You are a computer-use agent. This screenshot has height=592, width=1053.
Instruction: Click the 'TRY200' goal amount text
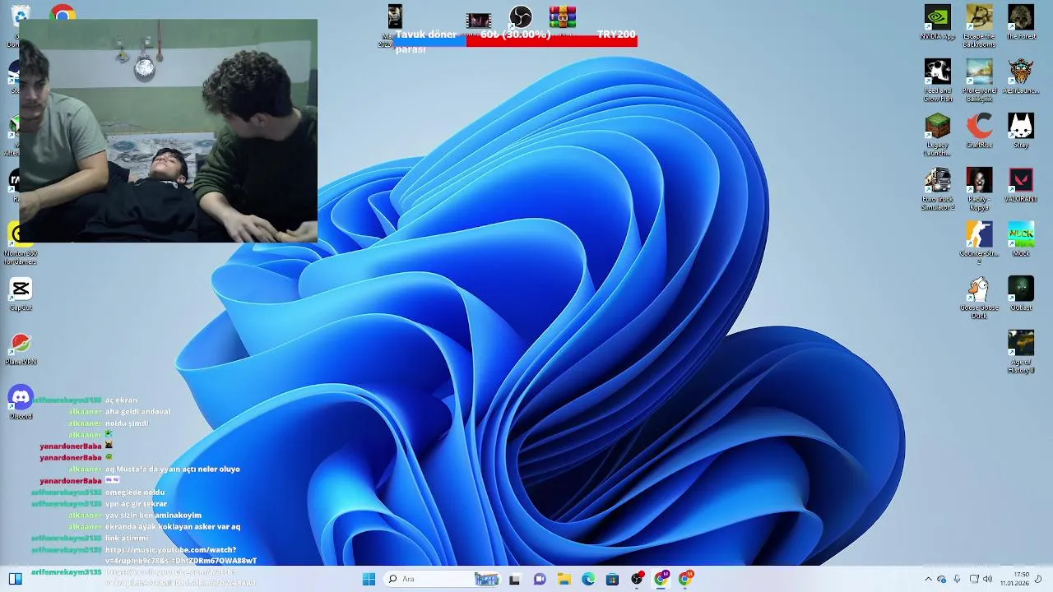tap(616, 35)
